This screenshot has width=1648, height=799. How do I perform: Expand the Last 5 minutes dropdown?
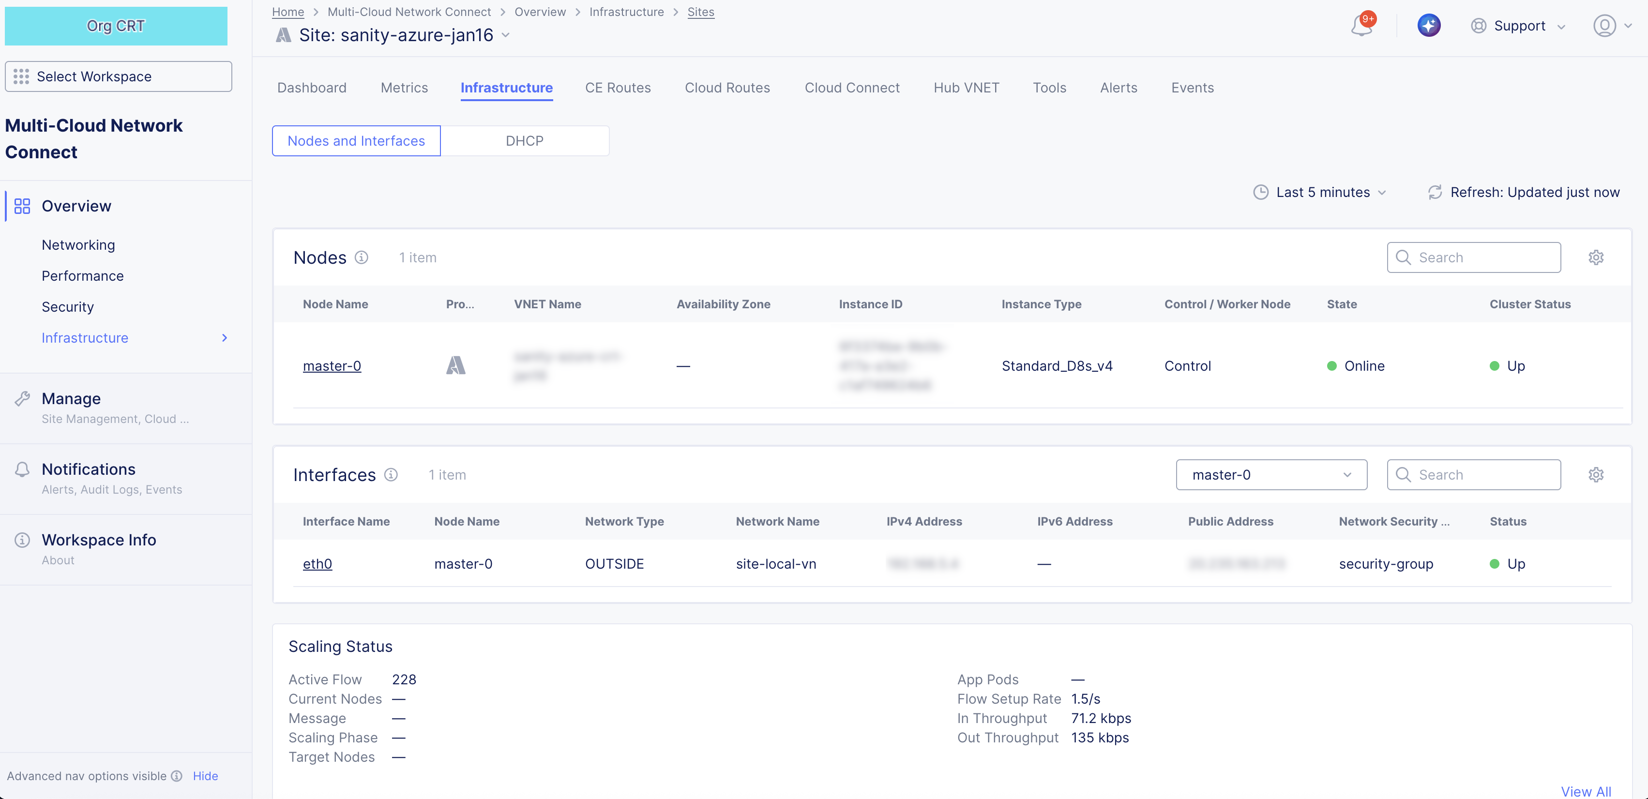coord(1322,193)
